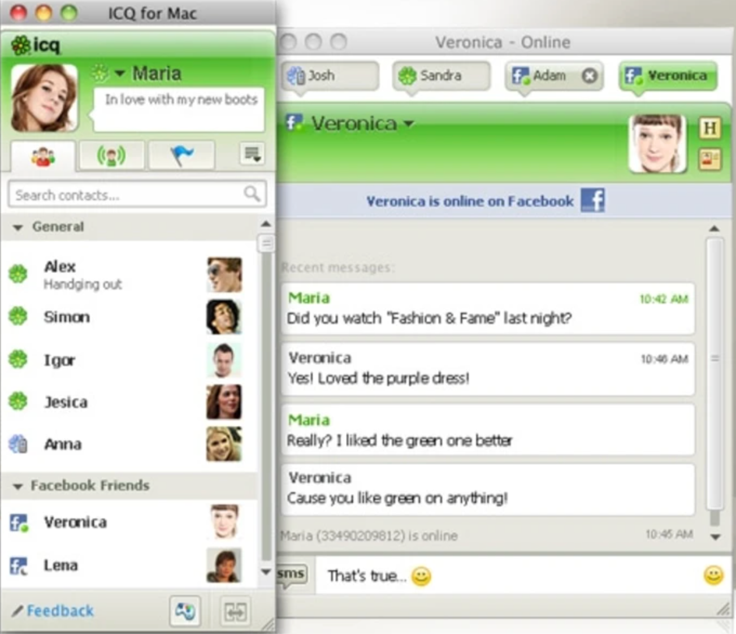Collapse the Facebook Friends group
The width and height of the screenshot is (736, 634).
18,486
